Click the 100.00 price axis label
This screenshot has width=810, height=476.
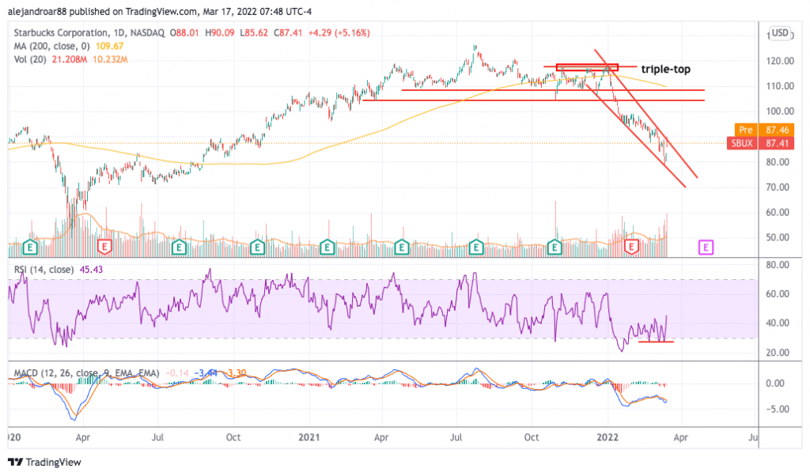coord(780,111)
